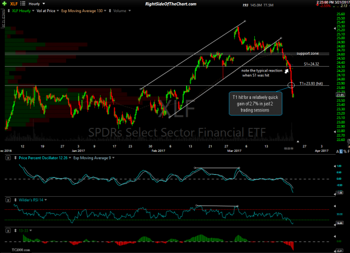Click the green plus add-indicator icon
350x253 pixels.
point(4,4)
